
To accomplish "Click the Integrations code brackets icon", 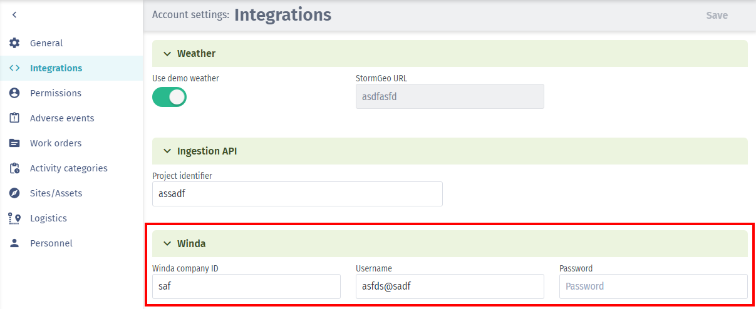I will (14, 68).
